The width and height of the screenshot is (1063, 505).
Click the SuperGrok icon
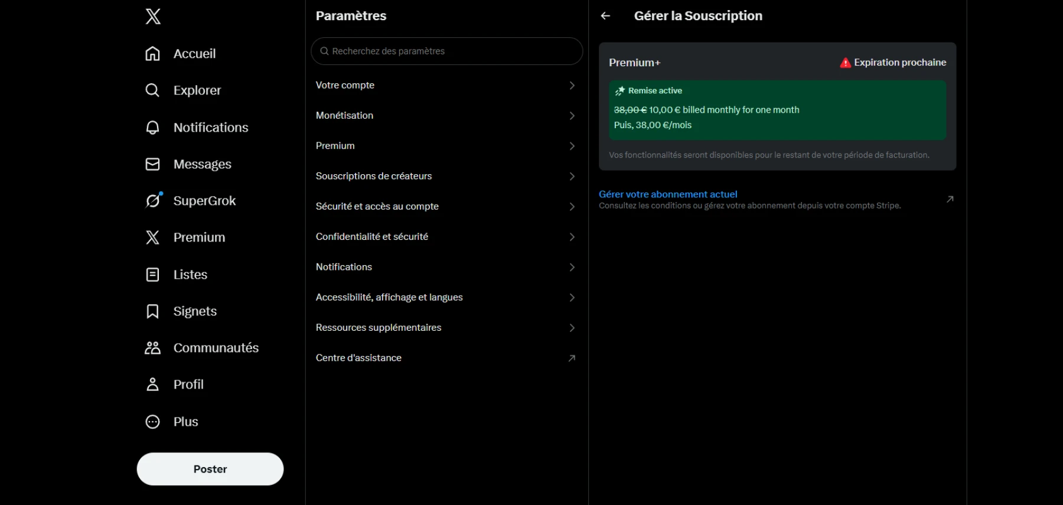point(153,201)
